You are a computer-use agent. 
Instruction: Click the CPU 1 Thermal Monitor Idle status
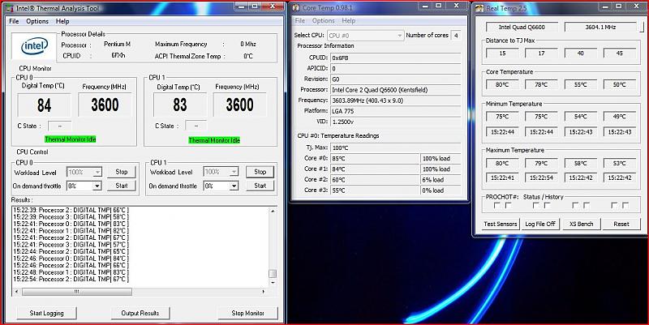coord(214,140)
